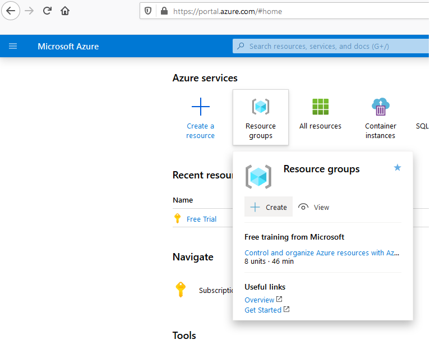Open the Resource groups service tile
The width and height of the screenshot is (430, 344).
(261, 117)
